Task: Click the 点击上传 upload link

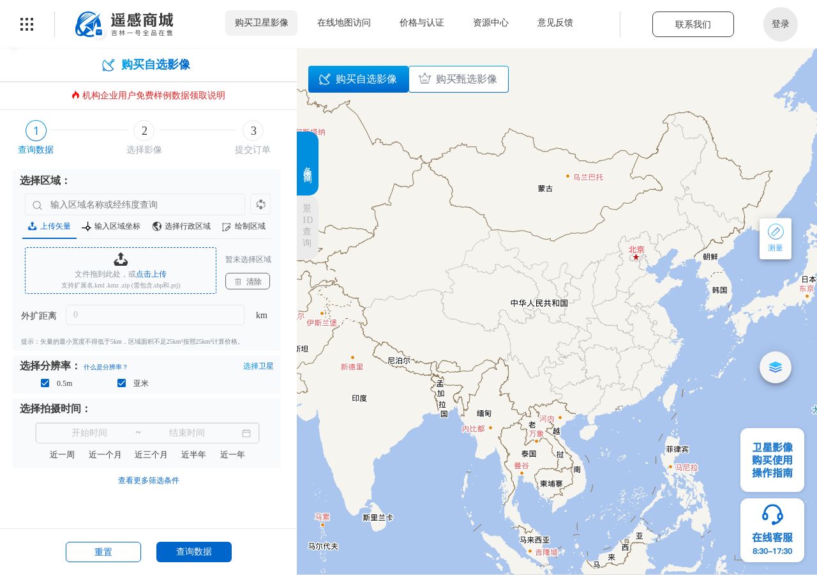Action: [x=151, y=274]
